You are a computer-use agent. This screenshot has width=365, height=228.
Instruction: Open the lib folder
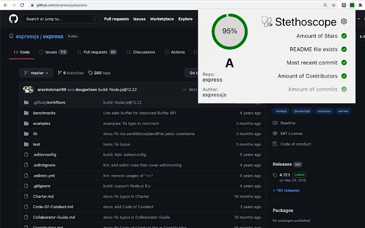click(35, 134)
